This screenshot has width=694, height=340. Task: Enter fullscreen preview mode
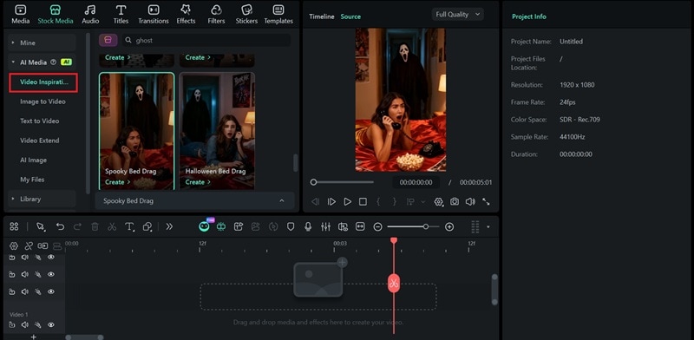click(486, 201)
